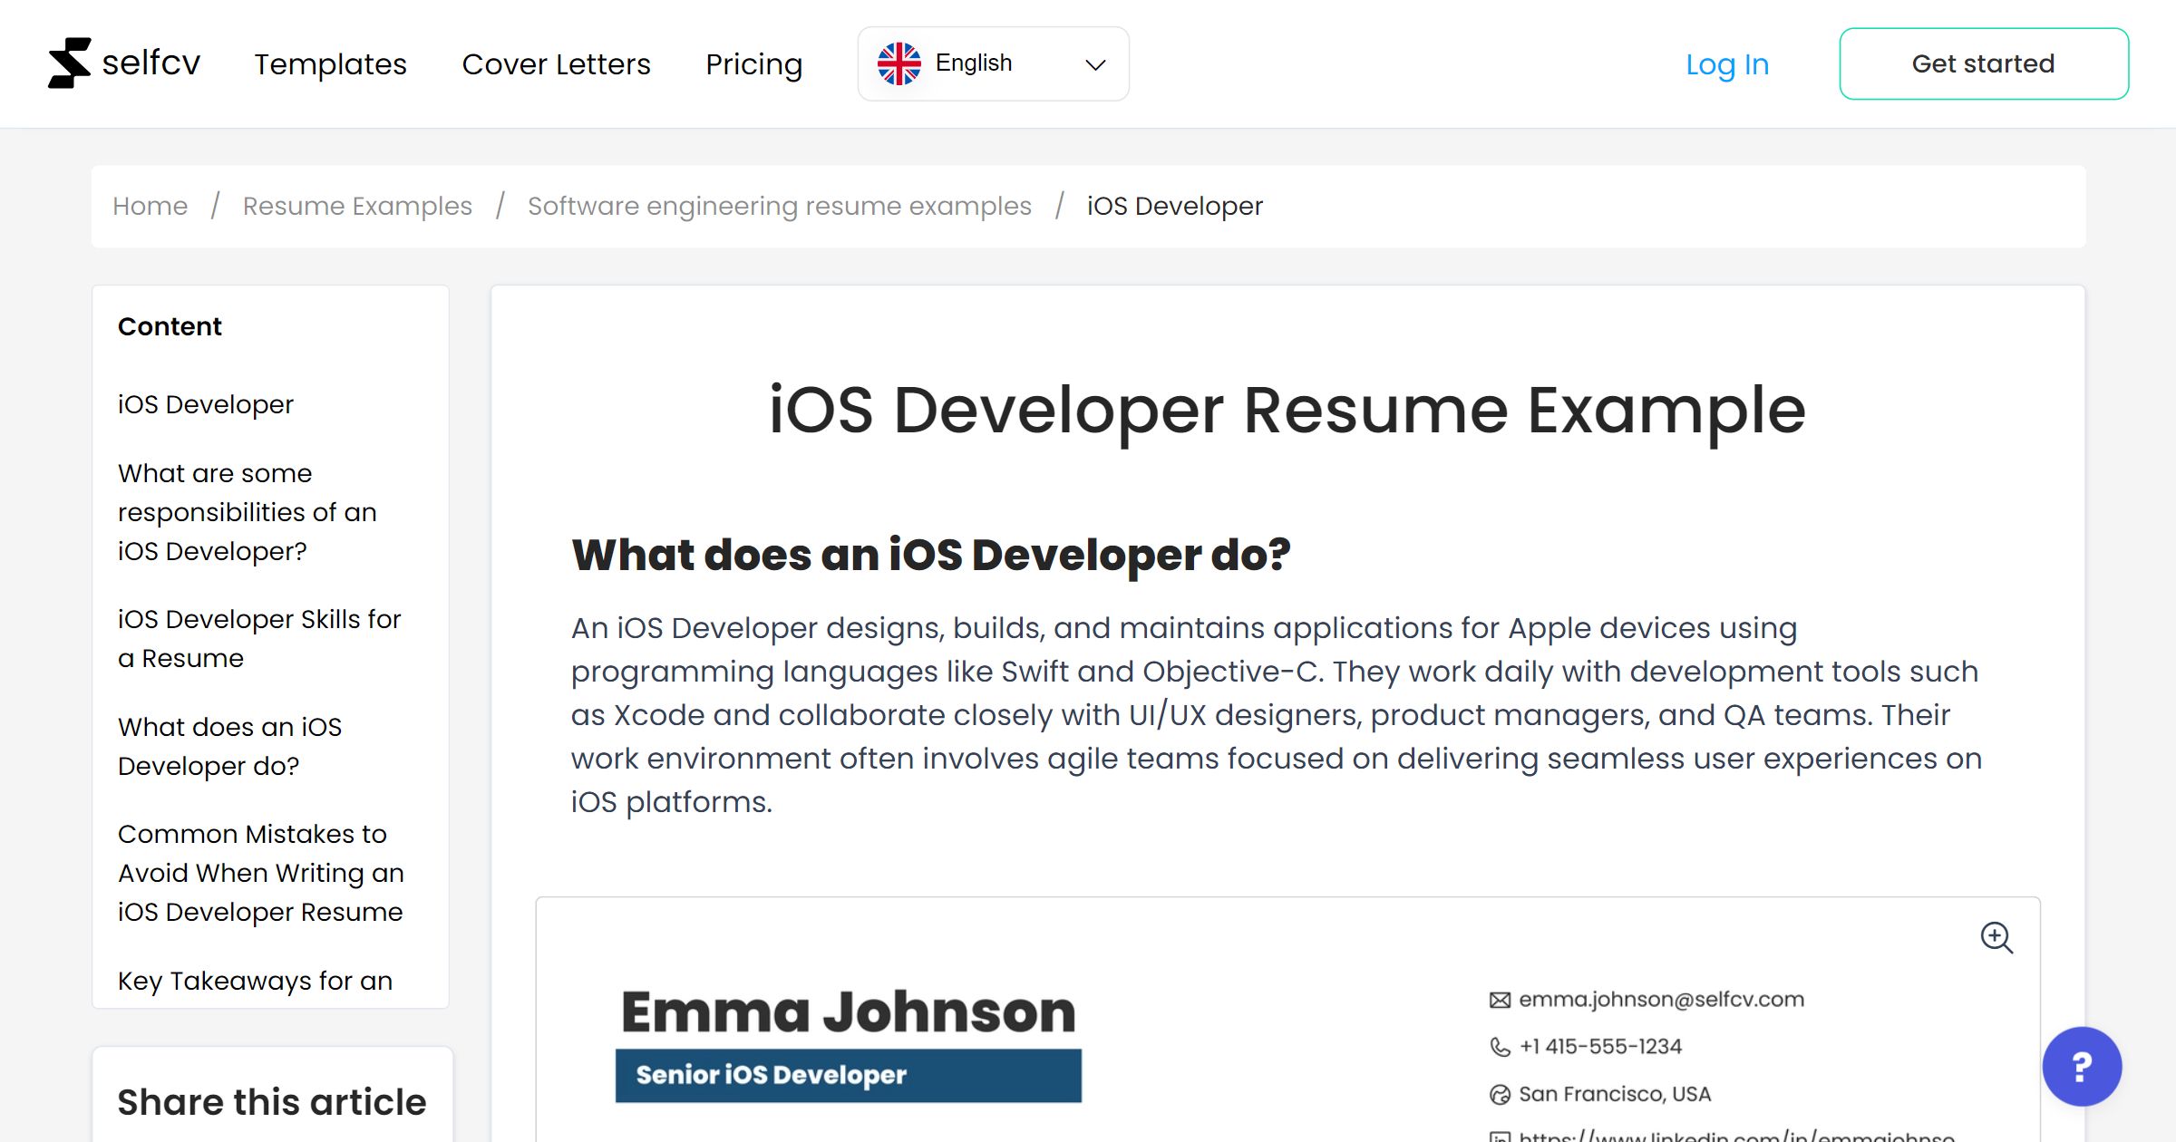This screenshot has height=1142, width=2176.
Task: Click the Emma Johnson resume preview
Action: tap(1287, 1020)
